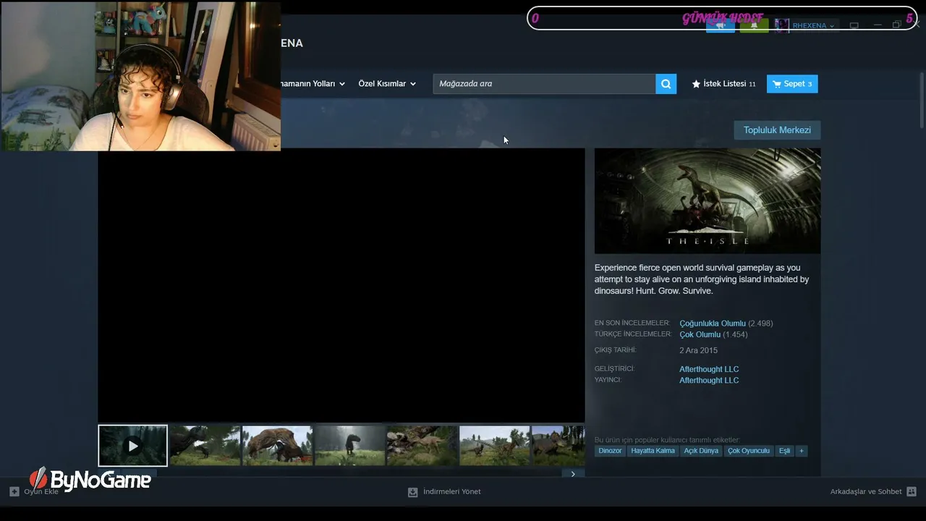
Task: Select the dinosaur pack screenshot thumbnail
Action: point(422,446)
